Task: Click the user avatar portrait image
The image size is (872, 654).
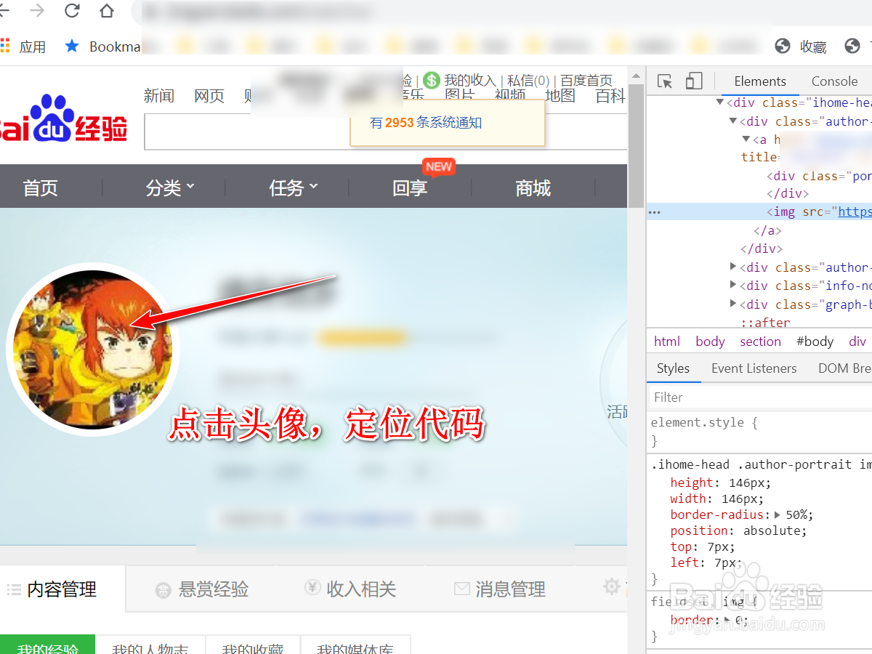Action: pyautogui.click(x=93, y=350)
